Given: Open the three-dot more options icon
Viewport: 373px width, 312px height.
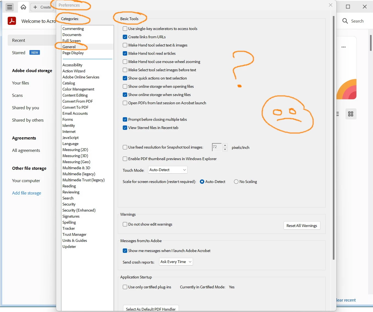Looking at the screenshot, I should coord(344,47).
